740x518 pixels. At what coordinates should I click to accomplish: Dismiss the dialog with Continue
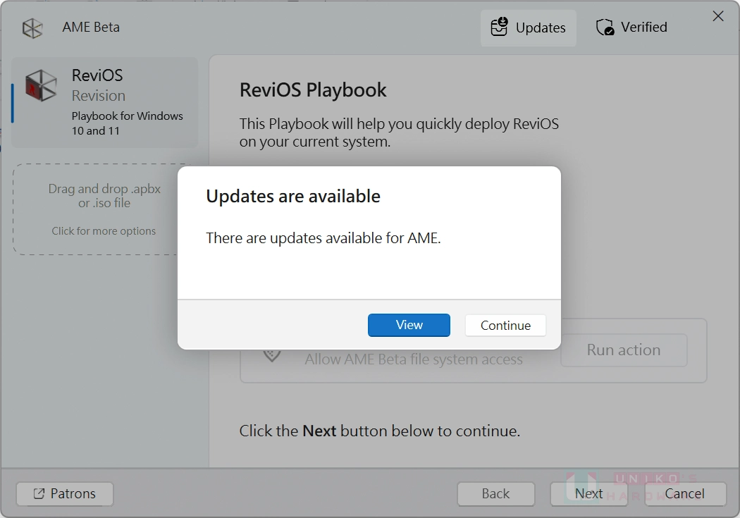click(x=505, y=325)
